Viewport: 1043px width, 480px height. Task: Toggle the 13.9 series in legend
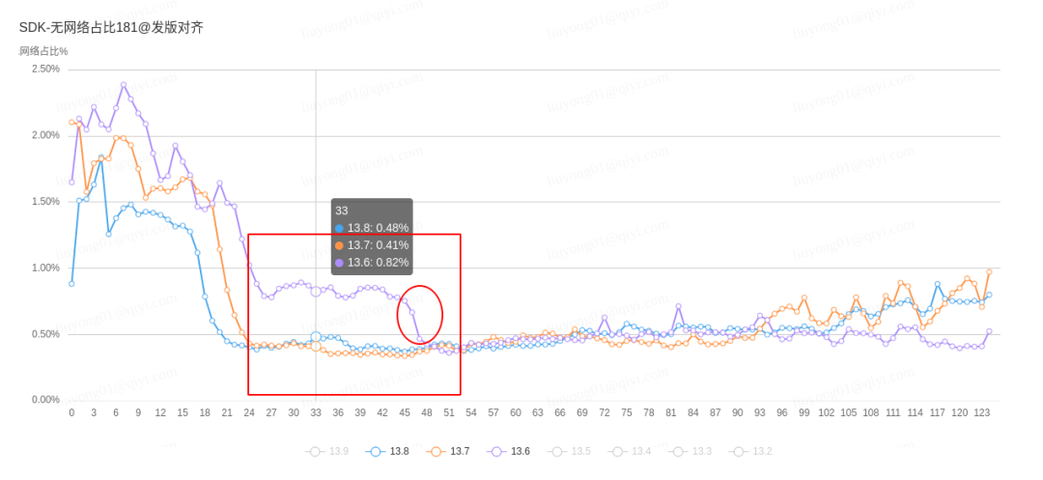tap(326, 451)
